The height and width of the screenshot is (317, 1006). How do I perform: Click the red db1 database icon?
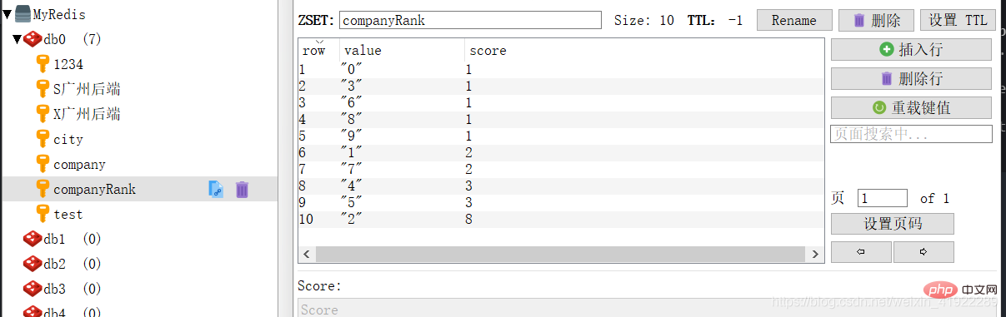[32, 239]
